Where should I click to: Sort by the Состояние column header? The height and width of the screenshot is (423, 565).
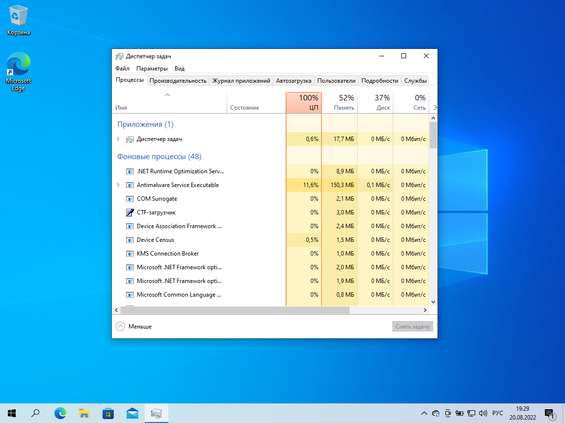[257, 103]
